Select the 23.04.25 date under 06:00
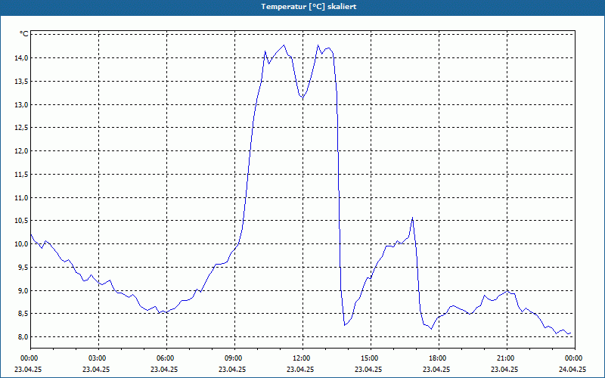Screen dimensions: 605x378 (164, 369)
